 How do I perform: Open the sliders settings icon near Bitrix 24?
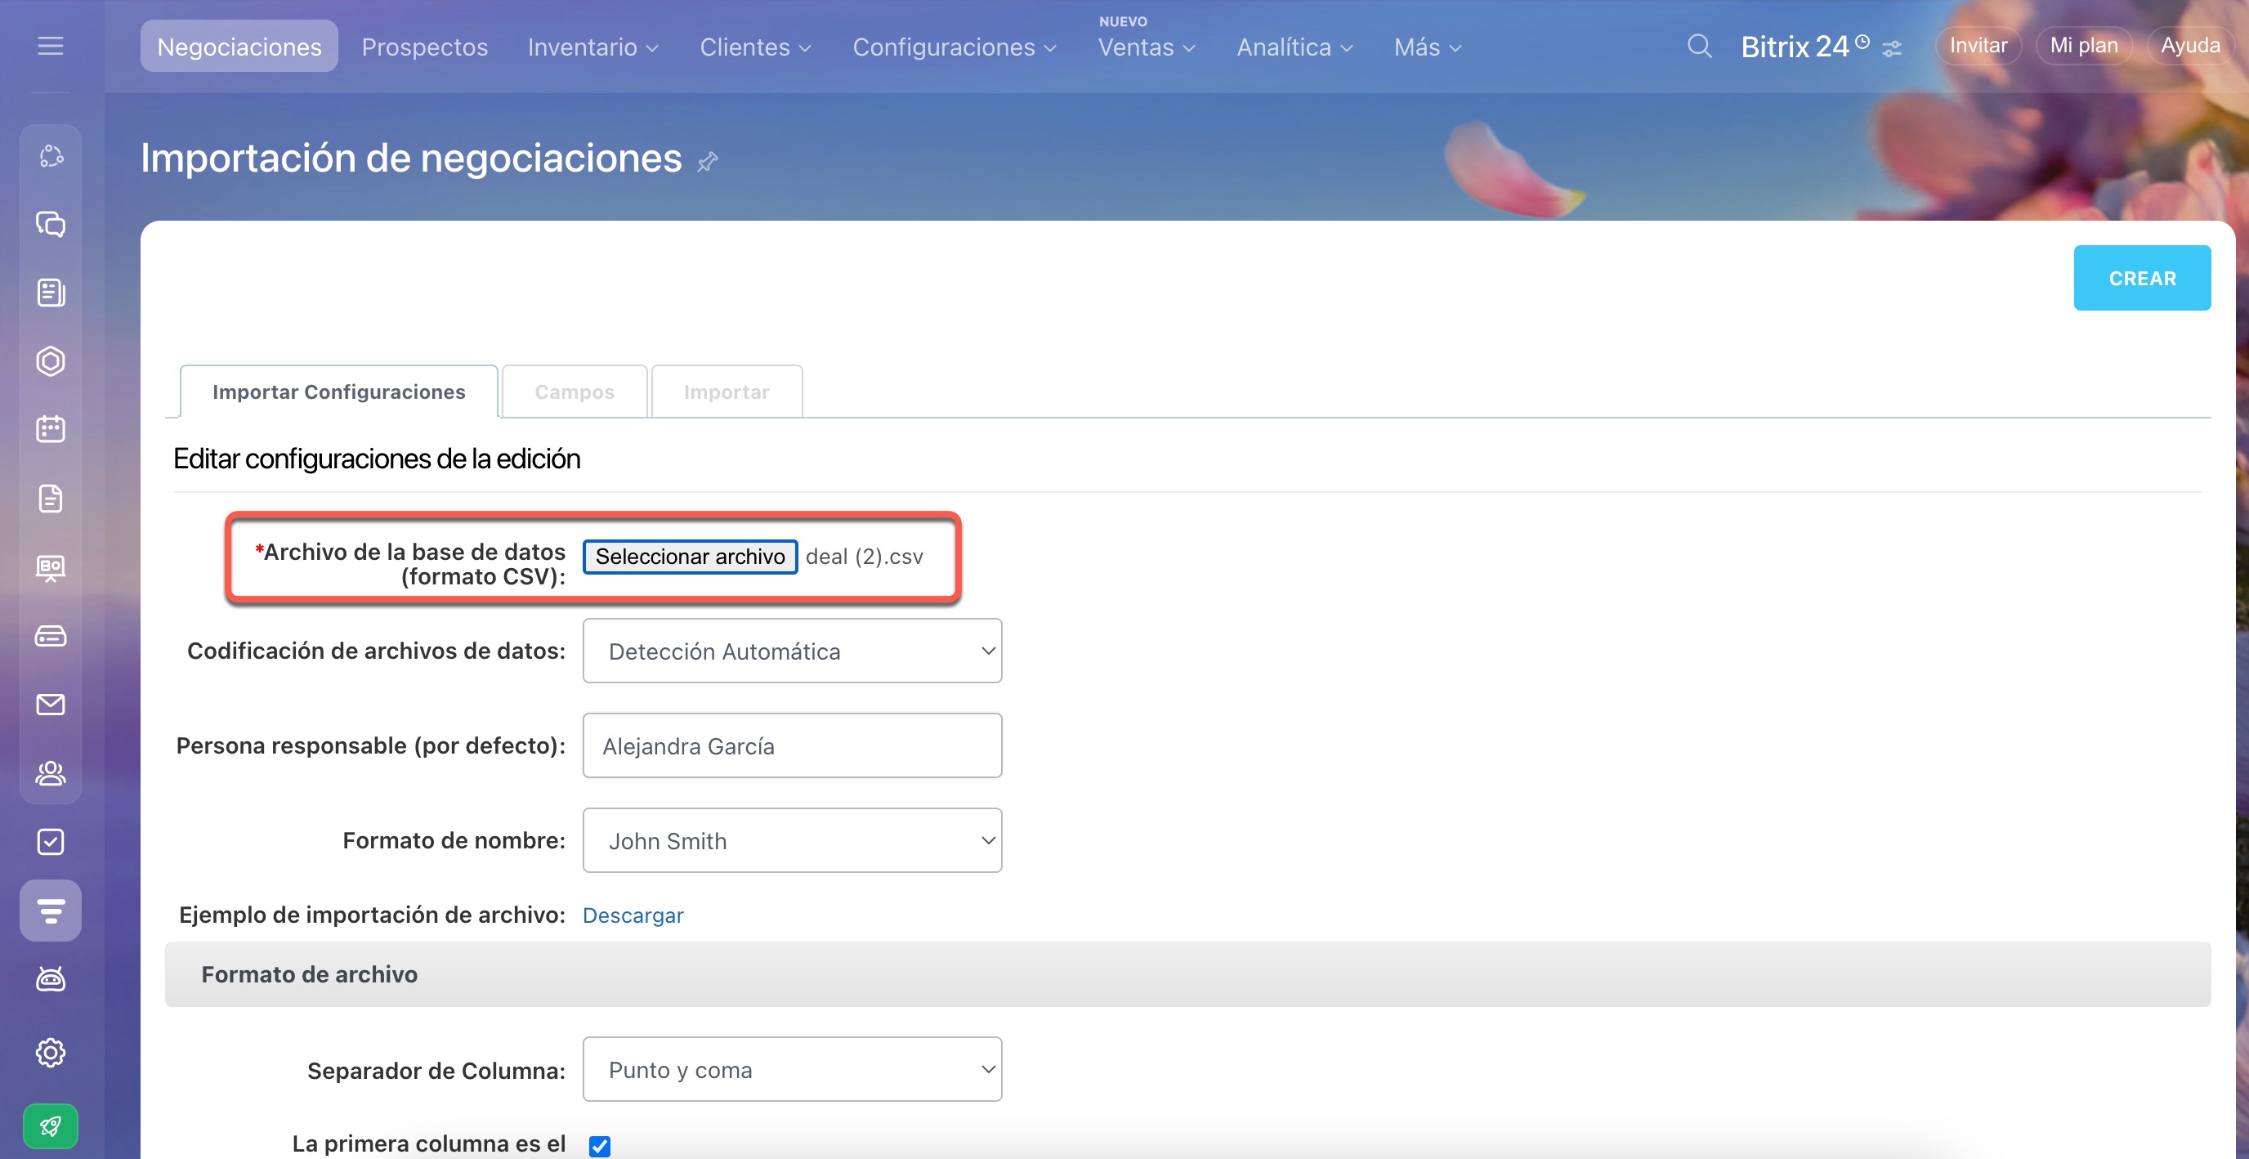click(x=1891, y=49)
